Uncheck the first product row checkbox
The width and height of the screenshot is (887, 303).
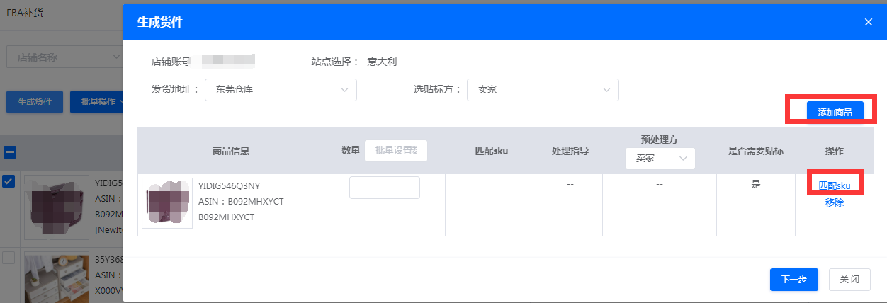tap(9, 182)
